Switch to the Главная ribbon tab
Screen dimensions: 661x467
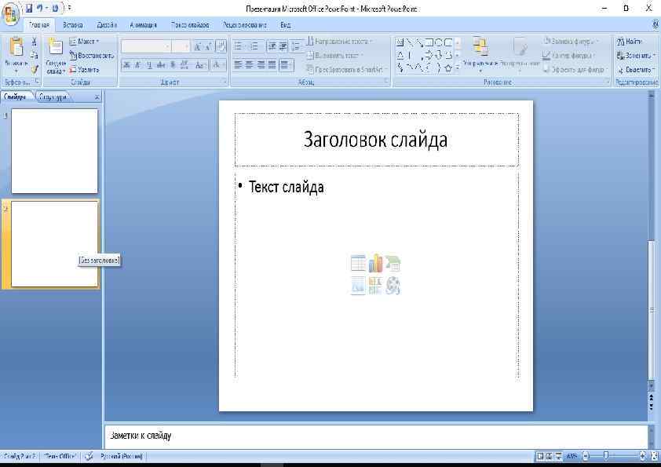39,25
